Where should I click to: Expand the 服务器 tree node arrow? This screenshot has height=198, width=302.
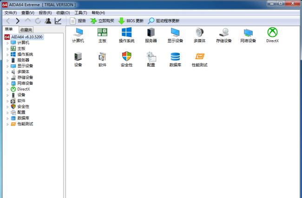(x=7, y=61)
